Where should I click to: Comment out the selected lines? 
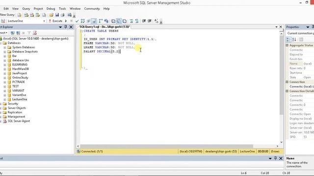[x=131, y=21]
